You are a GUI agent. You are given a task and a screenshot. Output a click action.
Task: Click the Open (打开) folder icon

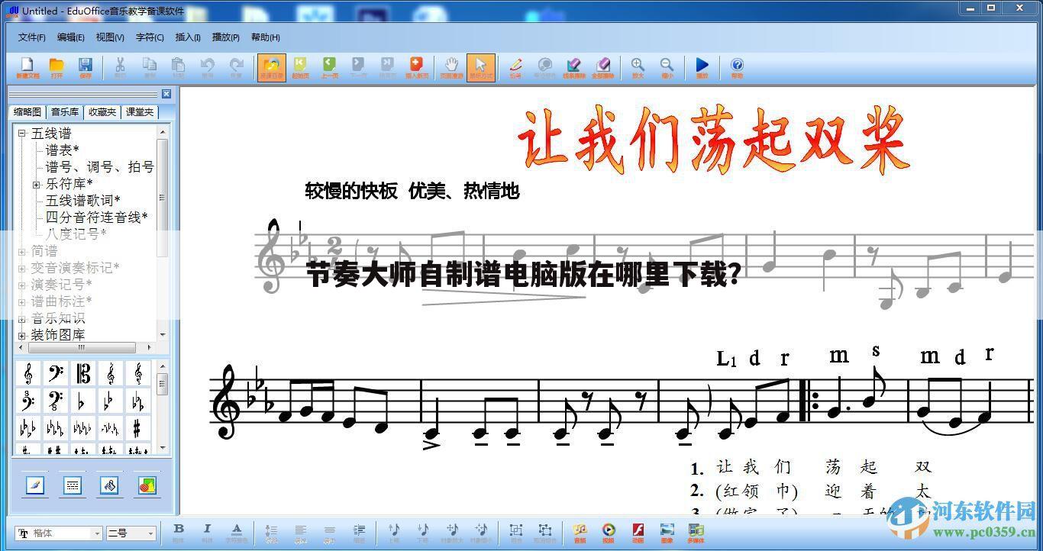(57, 67)
